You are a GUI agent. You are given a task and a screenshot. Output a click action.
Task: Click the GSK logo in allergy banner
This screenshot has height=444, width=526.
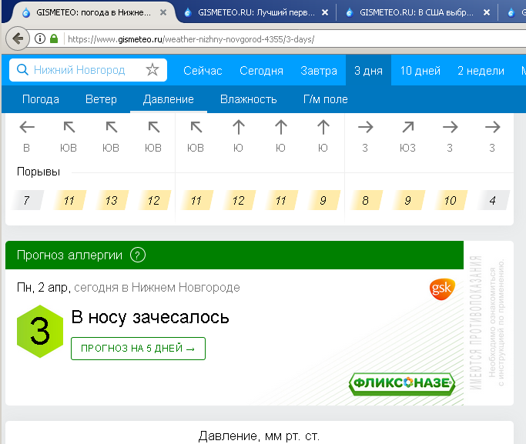[x=441, y=289]
